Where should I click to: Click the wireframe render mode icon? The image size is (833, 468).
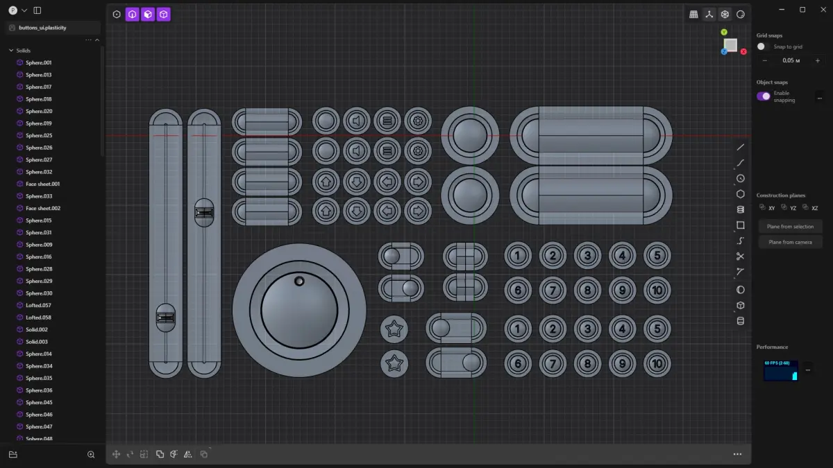click(725, 15)
